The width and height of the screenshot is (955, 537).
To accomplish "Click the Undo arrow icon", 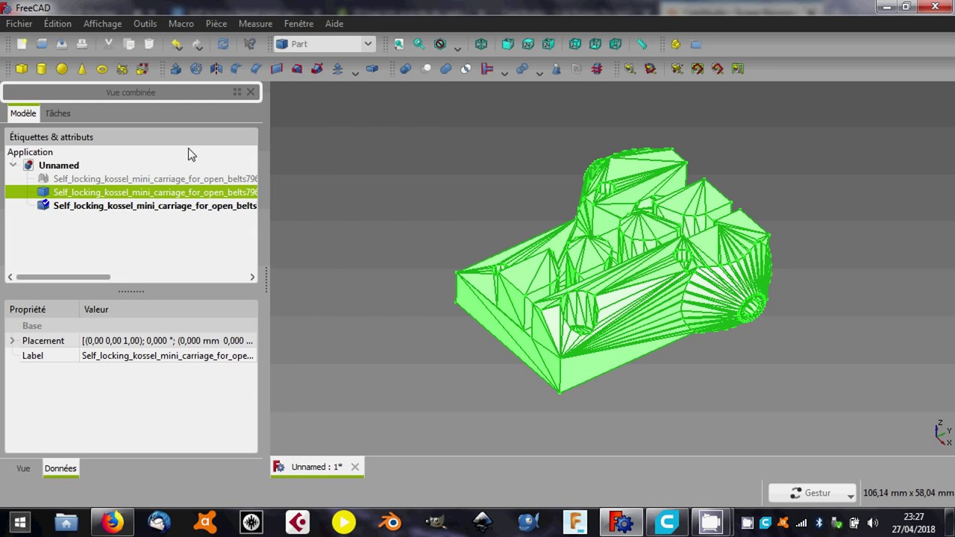I will [x=177, y=44].
